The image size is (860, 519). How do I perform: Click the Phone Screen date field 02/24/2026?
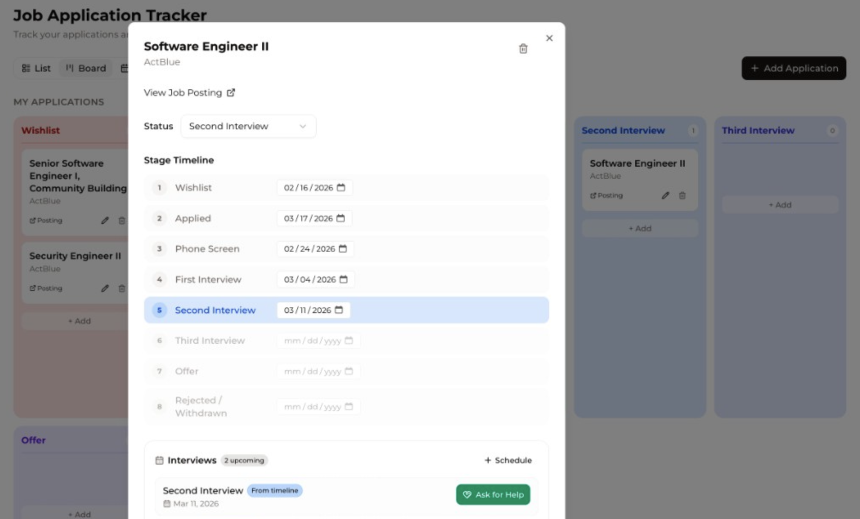tap(315, 249)
